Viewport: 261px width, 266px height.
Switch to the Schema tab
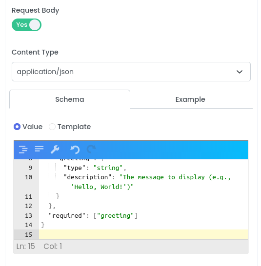click(70, 99)
